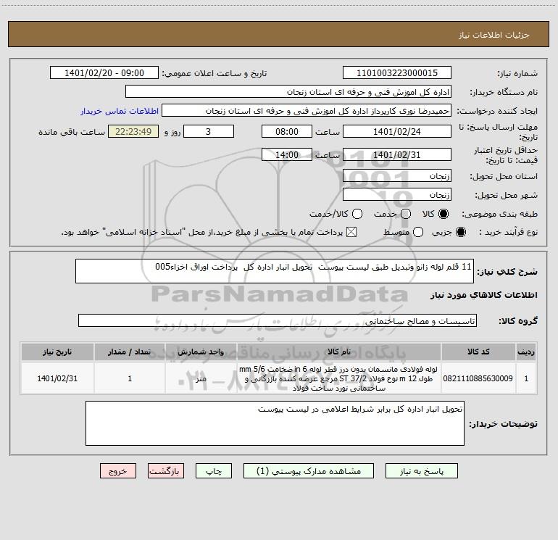The width and height of the screenshot is (558, 540).
Task: Select the 'متوسط' purchase type radio
Action: 418,233
